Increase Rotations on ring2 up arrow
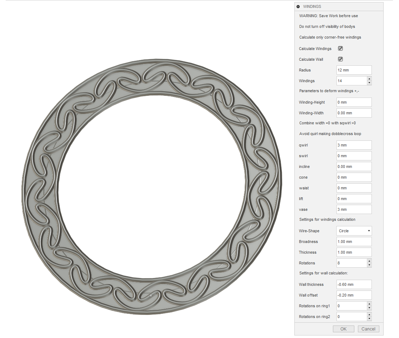This screenshot has width=399, height=338. (x=369, y=314)
